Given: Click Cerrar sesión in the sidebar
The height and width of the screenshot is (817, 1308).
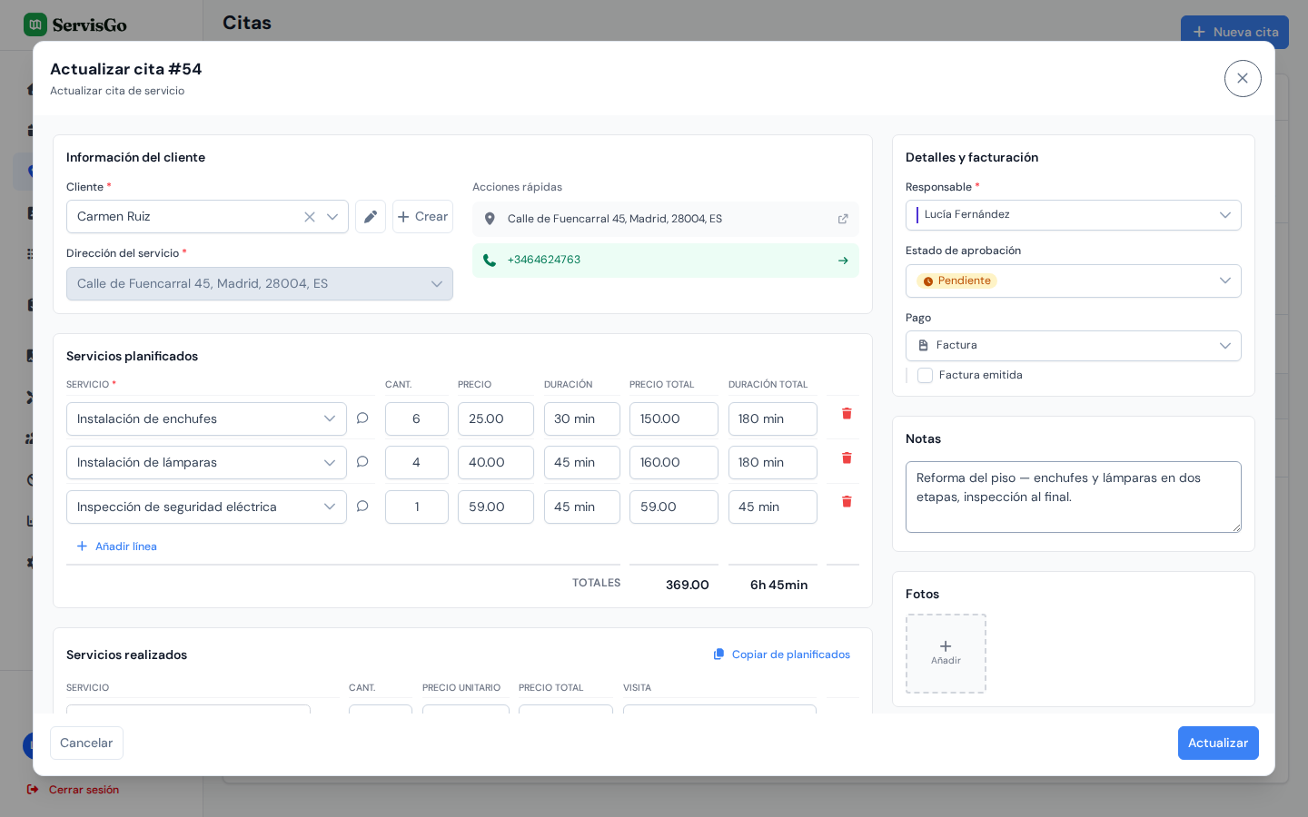Looking at the screenshot, I should [84, 790].
